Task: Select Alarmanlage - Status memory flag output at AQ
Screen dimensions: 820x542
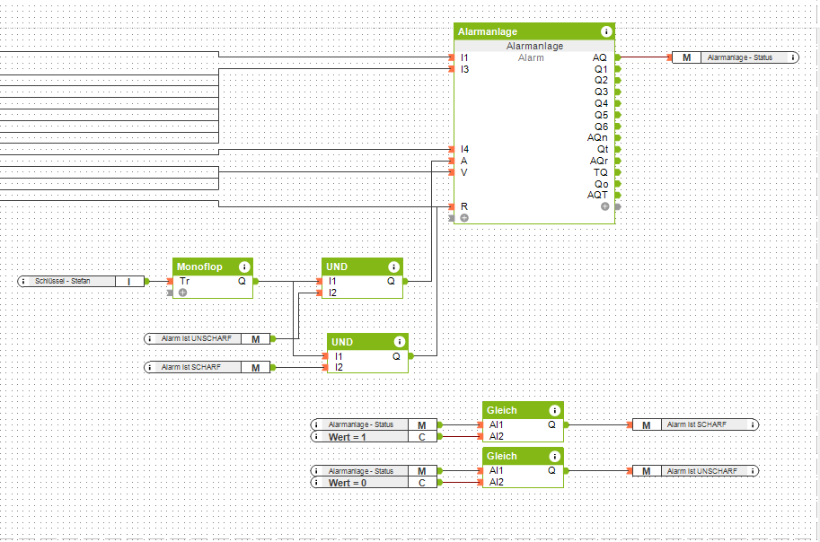Action: (x=736, y=57)
